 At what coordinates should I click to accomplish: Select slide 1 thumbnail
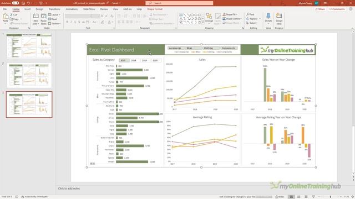[29, 46]
